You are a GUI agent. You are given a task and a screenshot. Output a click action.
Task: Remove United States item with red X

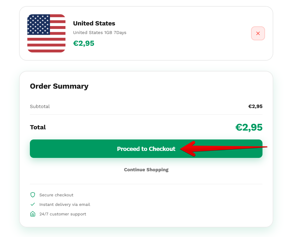258,33
